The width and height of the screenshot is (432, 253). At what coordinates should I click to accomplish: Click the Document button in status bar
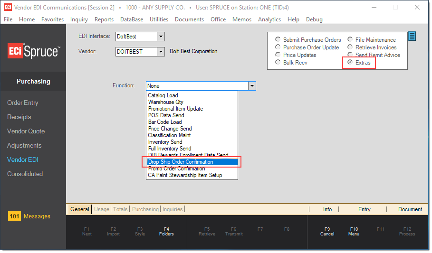point(410,209)
